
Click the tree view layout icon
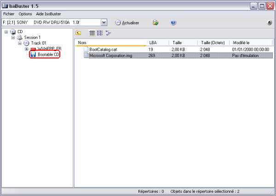click(108, 33)
